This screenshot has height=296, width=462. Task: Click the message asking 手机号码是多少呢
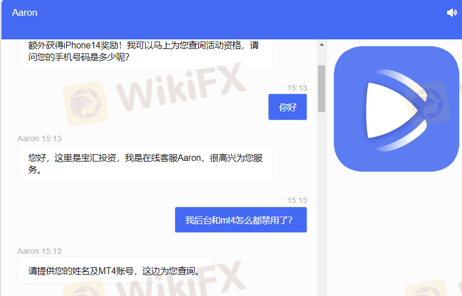coord(146,54)
